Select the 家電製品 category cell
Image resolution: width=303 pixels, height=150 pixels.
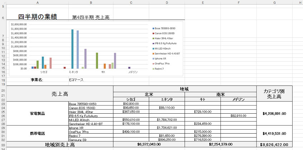point(38,114)
